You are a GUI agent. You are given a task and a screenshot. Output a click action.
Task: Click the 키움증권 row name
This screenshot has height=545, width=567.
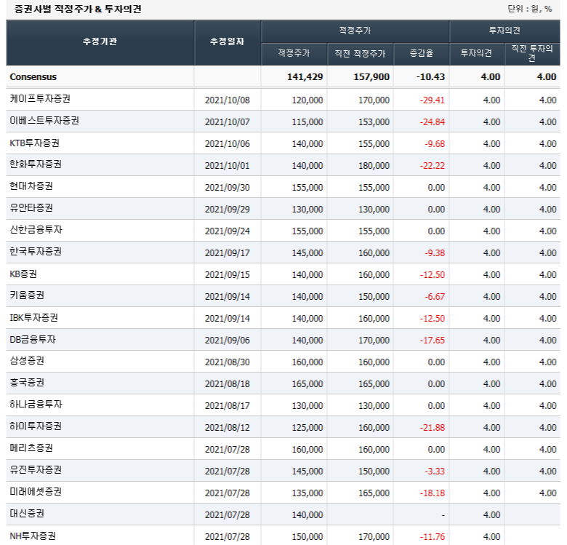(x=27, y=295)
